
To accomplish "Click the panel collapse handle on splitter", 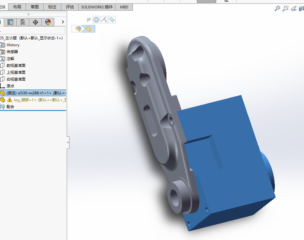I will click(68, 142).
